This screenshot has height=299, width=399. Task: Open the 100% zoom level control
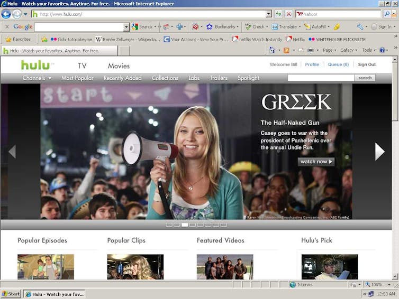tap(378, 285)
